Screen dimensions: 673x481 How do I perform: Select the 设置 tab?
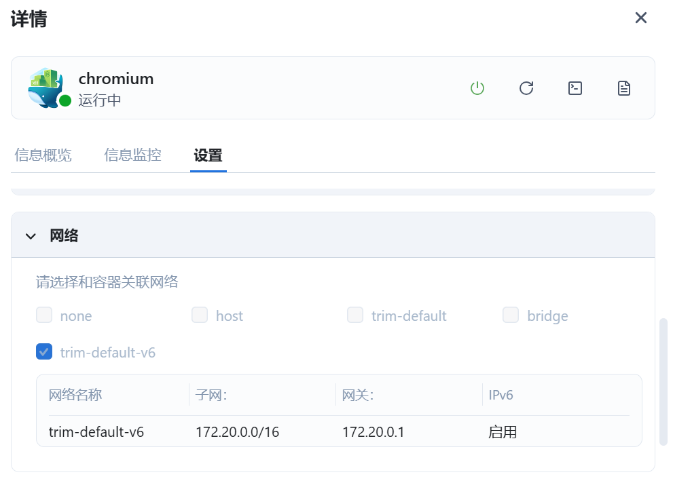[x=208, y=155]
